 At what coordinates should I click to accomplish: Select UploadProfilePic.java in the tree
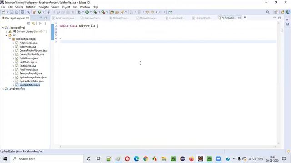click(31, 81)
